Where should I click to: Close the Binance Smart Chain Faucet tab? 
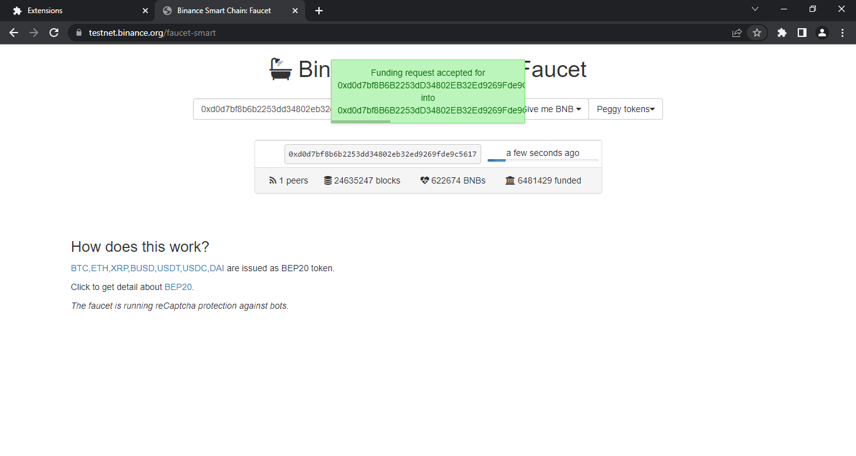coord(295,11)
